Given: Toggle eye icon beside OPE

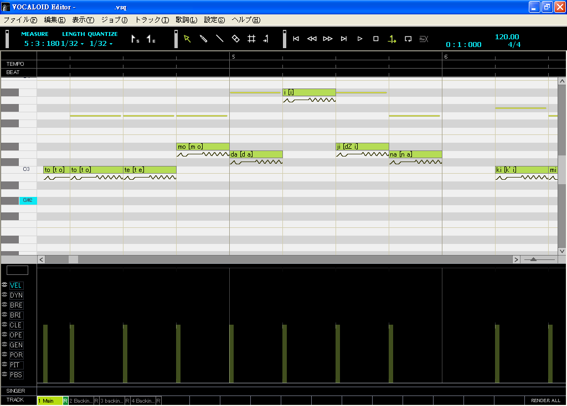Looking at the screenshot, I should [x=4, y=335].
